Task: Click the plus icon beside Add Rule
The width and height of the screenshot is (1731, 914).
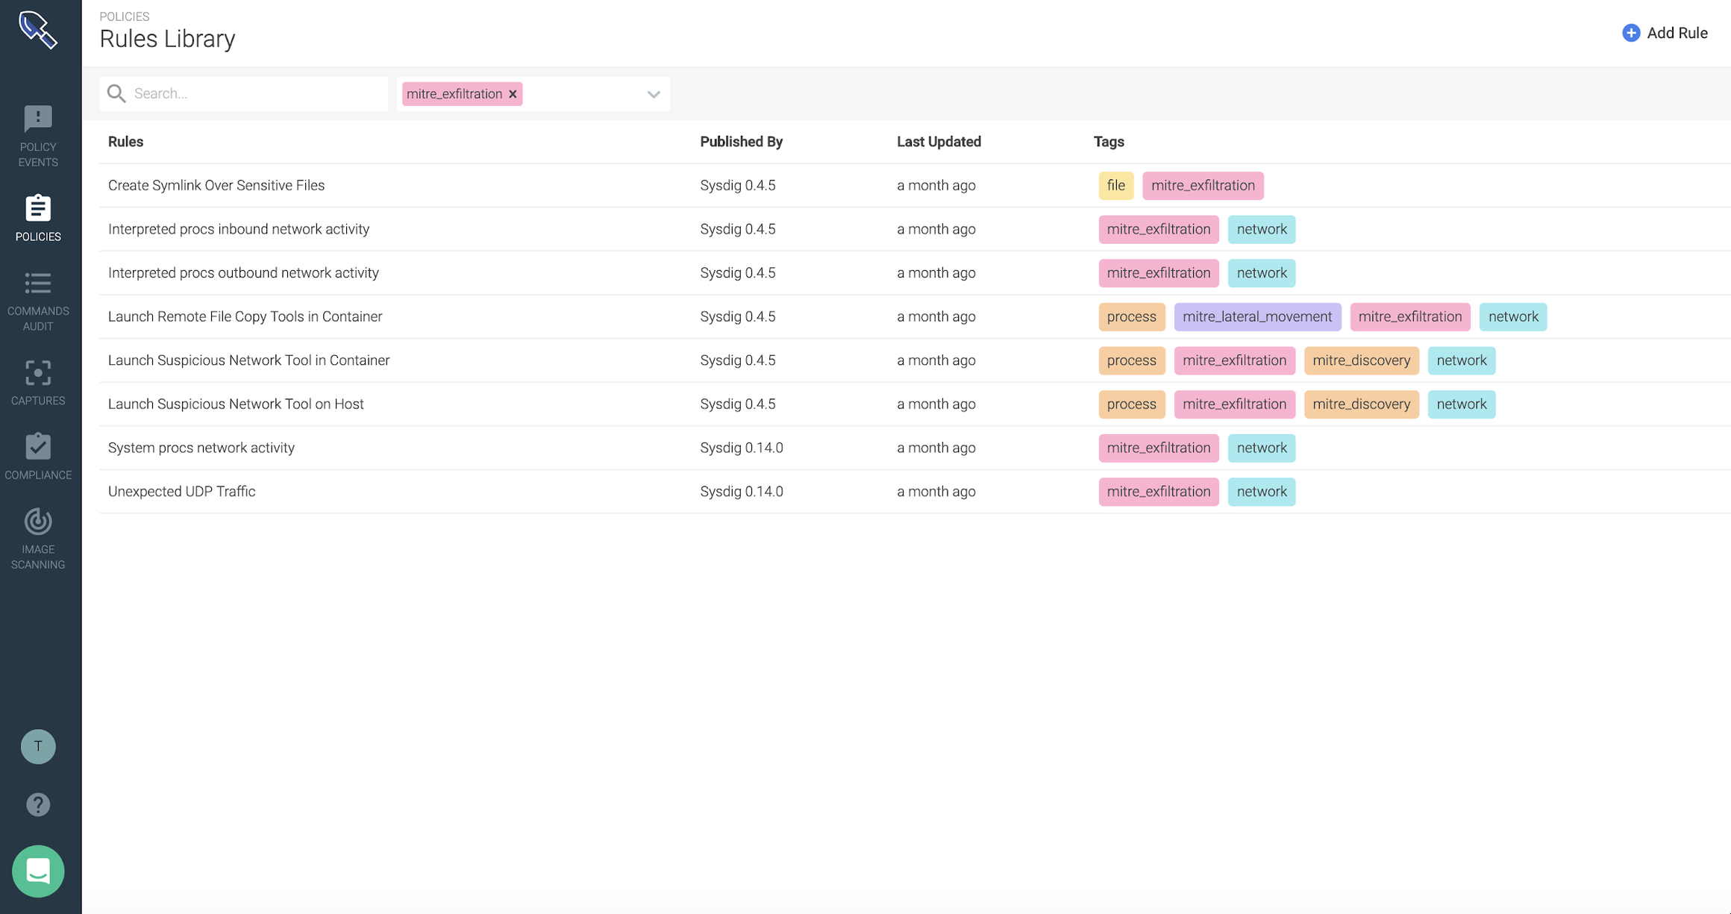Action: 1630,32
